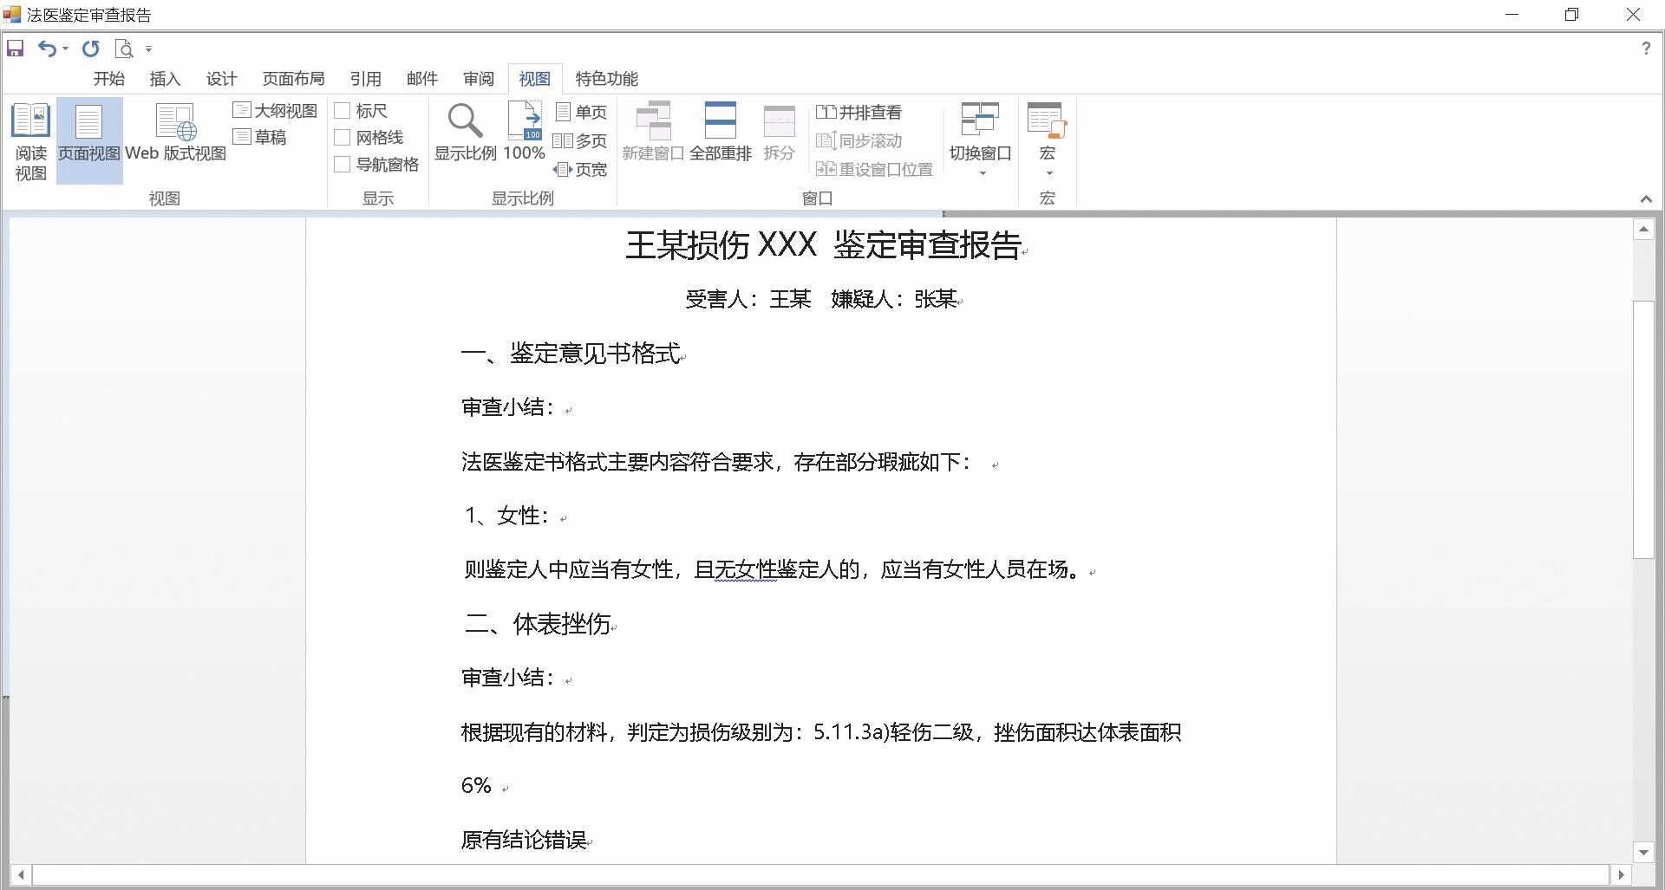
Task: Select the 引用 tab
Action: pyautogui.click(x=365, y=79)
